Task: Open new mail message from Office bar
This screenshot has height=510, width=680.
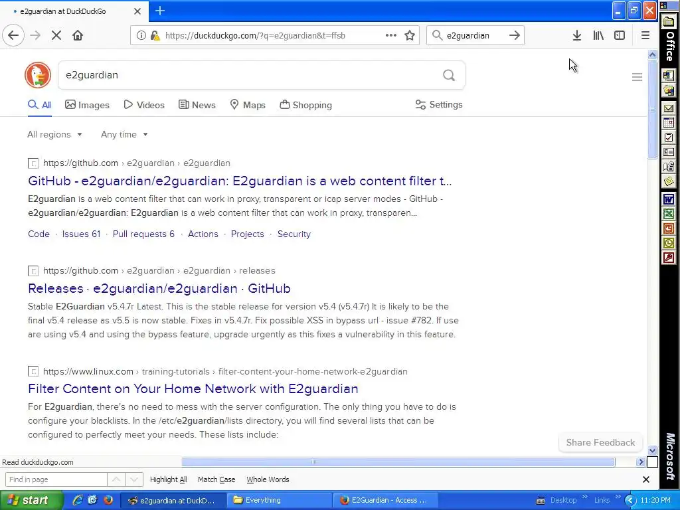Action: (668, 108)
